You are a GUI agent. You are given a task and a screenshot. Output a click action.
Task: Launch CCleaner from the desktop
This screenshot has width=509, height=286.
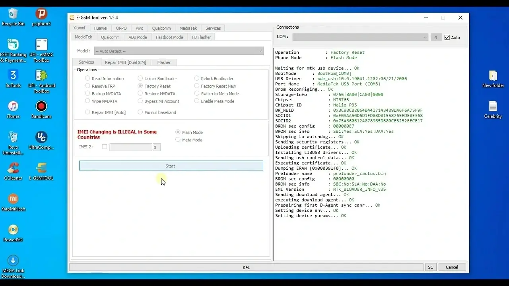13,171
